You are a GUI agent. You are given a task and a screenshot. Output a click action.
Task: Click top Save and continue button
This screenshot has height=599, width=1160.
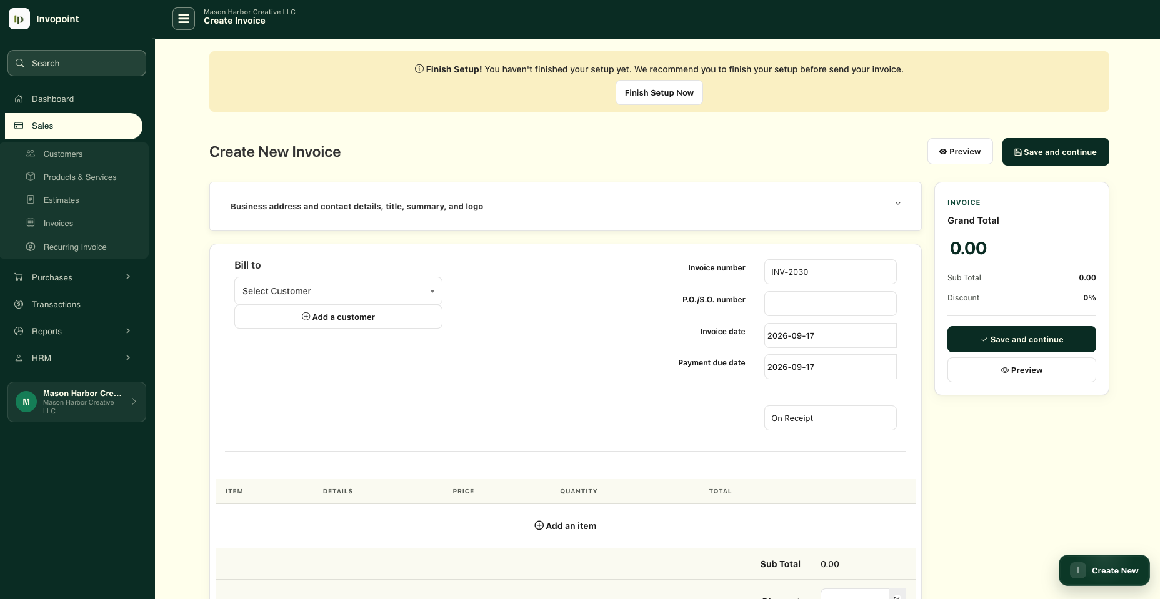tap(1056, 152)
